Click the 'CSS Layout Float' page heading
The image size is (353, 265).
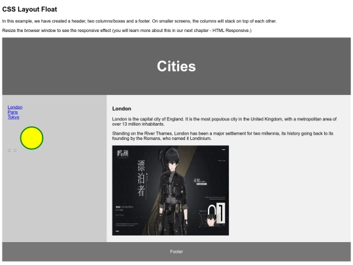click(x=29, y=9)
